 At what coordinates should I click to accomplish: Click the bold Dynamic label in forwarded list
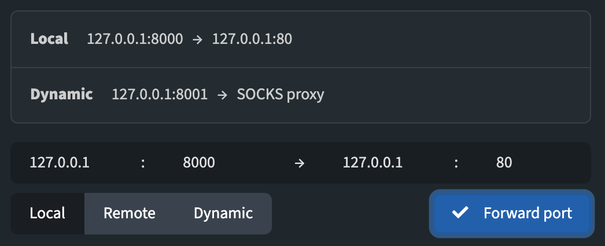click(x=62, y=94)
